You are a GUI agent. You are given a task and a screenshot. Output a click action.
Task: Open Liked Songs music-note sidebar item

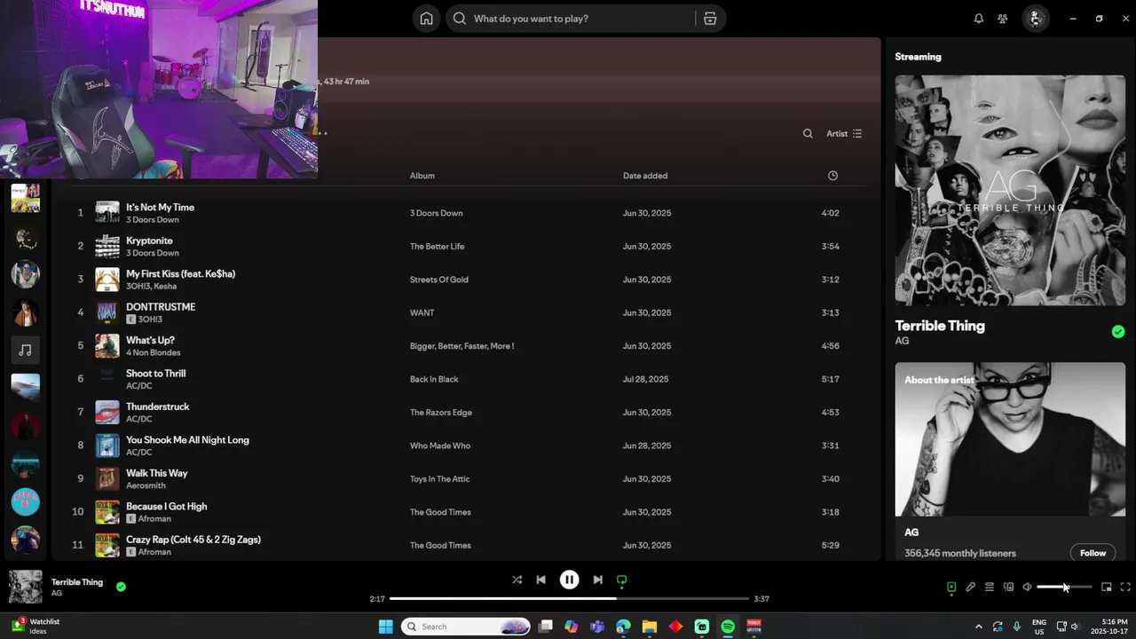25,351
